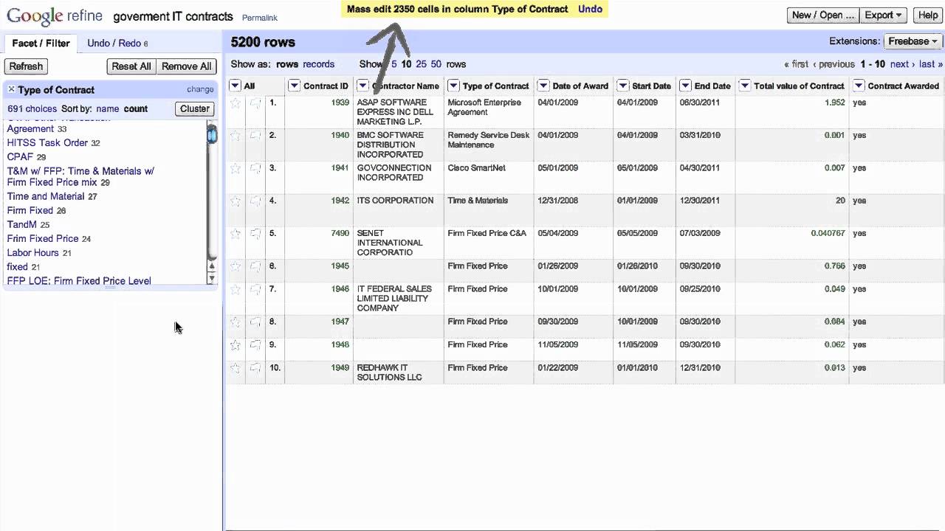Click the Cluster button in the facet

[195, 108]
